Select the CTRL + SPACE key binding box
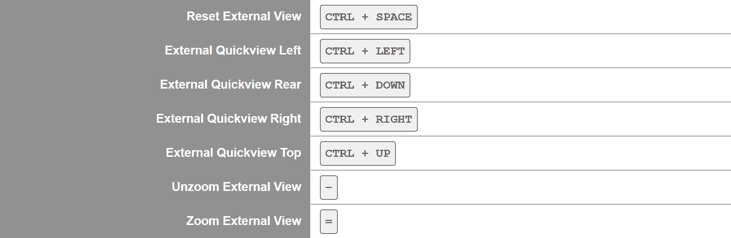Screen dimensions: 731x238 click(368, 17)
